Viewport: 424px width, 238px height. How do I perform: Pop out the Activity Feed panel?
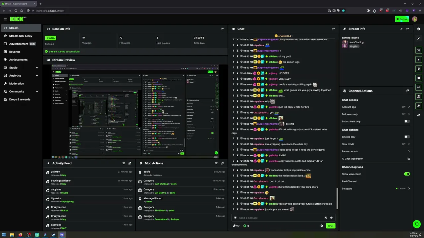pyautogui.click(x=130, y=163)
